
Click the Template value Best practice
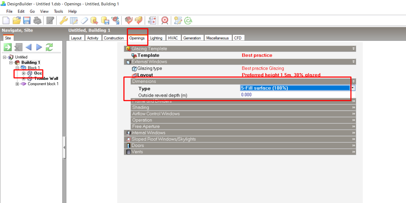coord(257,55)
